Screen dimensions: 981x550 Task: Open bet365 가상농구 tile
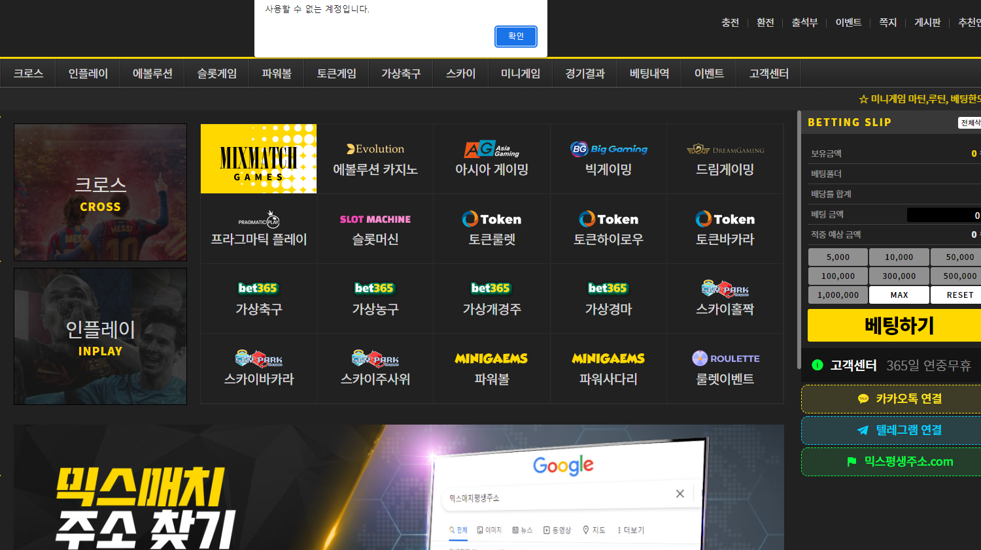pyautogui.click(x=375, y=299)
